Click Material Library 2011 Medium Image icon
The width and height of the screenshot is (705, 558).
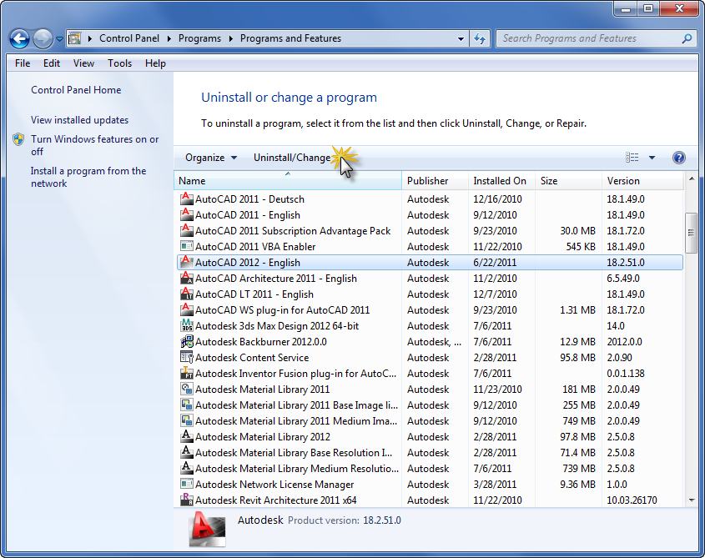[x=187, y=421]
